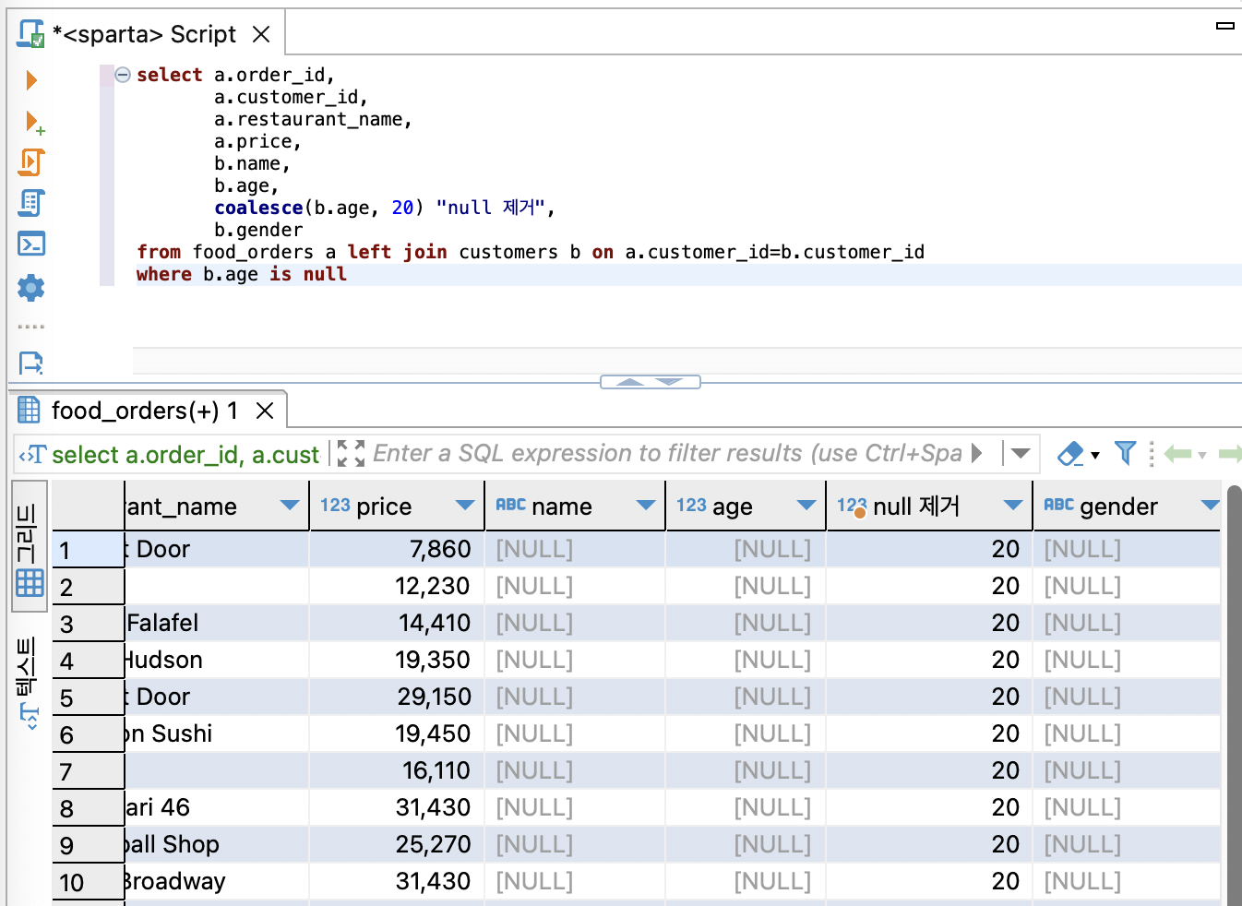The width and height of the screenshot is (1242, 906).
Task: Minimize the editor panel
Action: click(1225, 26)
